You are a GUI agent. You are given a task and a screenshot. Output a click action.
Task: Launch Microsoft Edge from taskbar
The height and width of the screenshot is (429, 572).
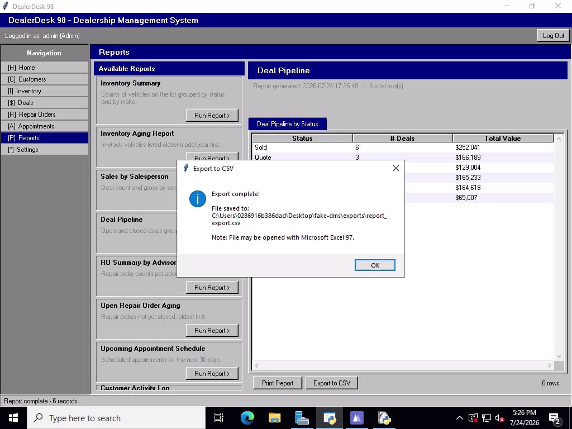pyautogui.click(x=247, y=418)
